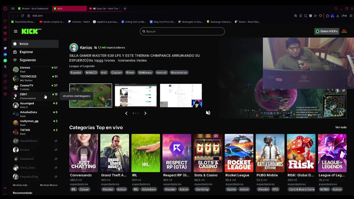Open WhatsApp from the Opera sidebar
Viewport: 354px width, 199px height.
(5, 61)
